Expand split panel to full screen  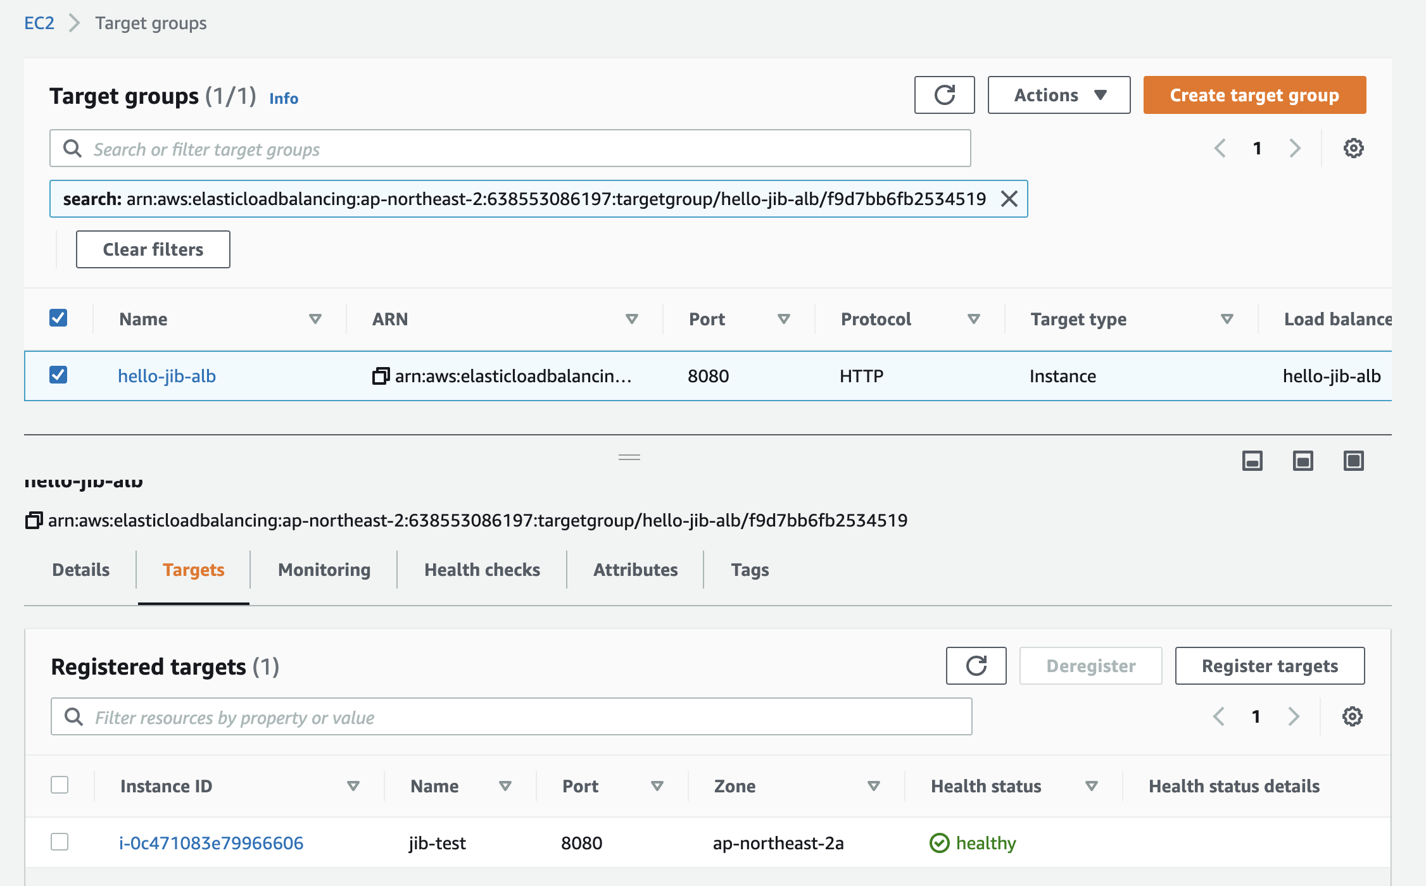point(1353,460)
